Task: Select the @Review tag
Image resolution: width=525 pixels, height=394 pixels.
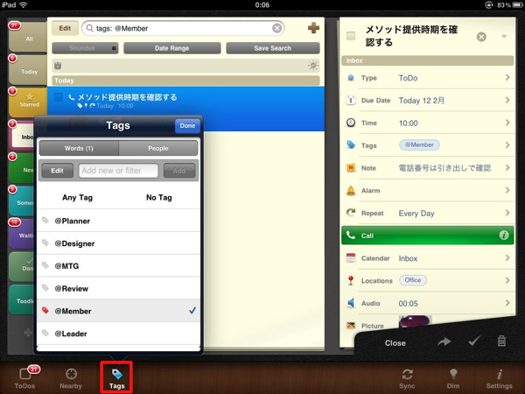Action: click(x=118, y=288)
